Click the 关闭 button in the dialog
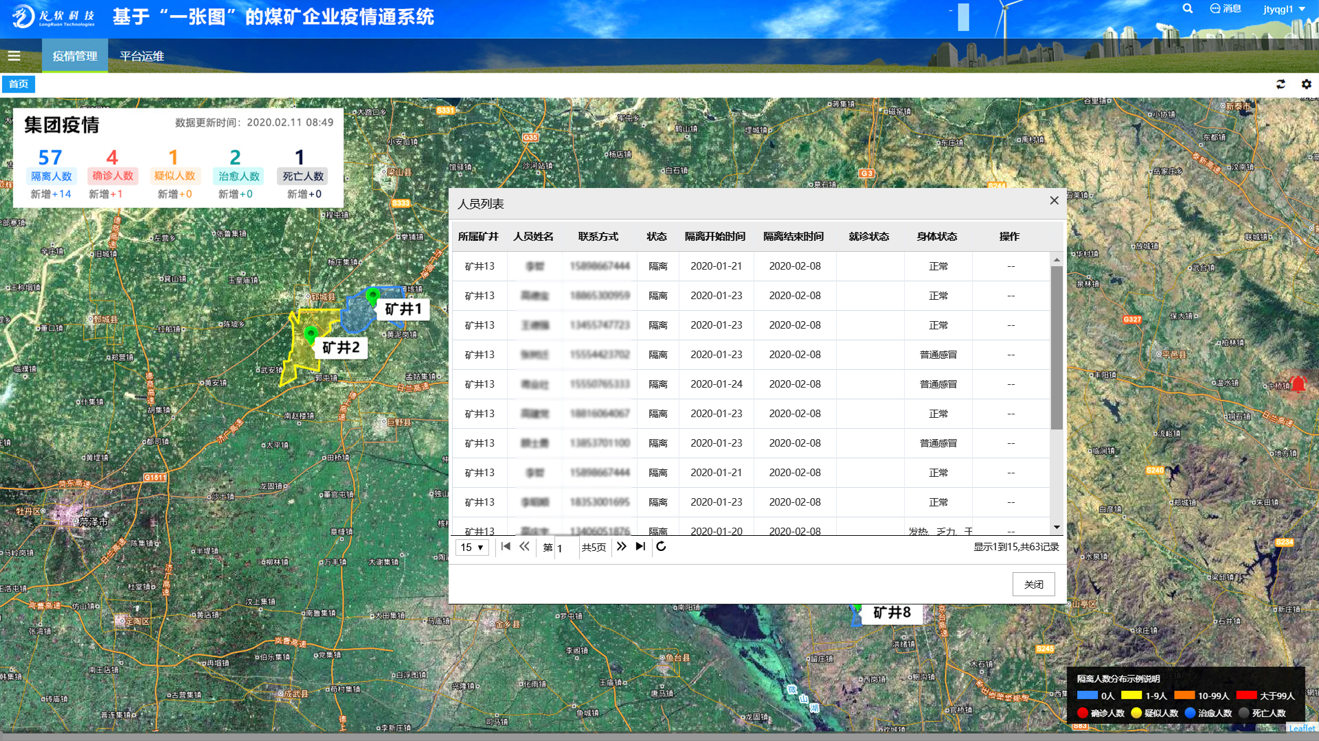The height and width of the screenshot is (741, 1319). pyautogui.click(x=1033, y=585)
